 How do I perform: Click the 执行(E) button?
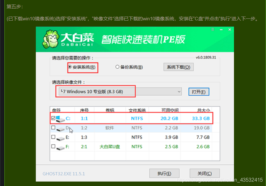pos(164,173)
